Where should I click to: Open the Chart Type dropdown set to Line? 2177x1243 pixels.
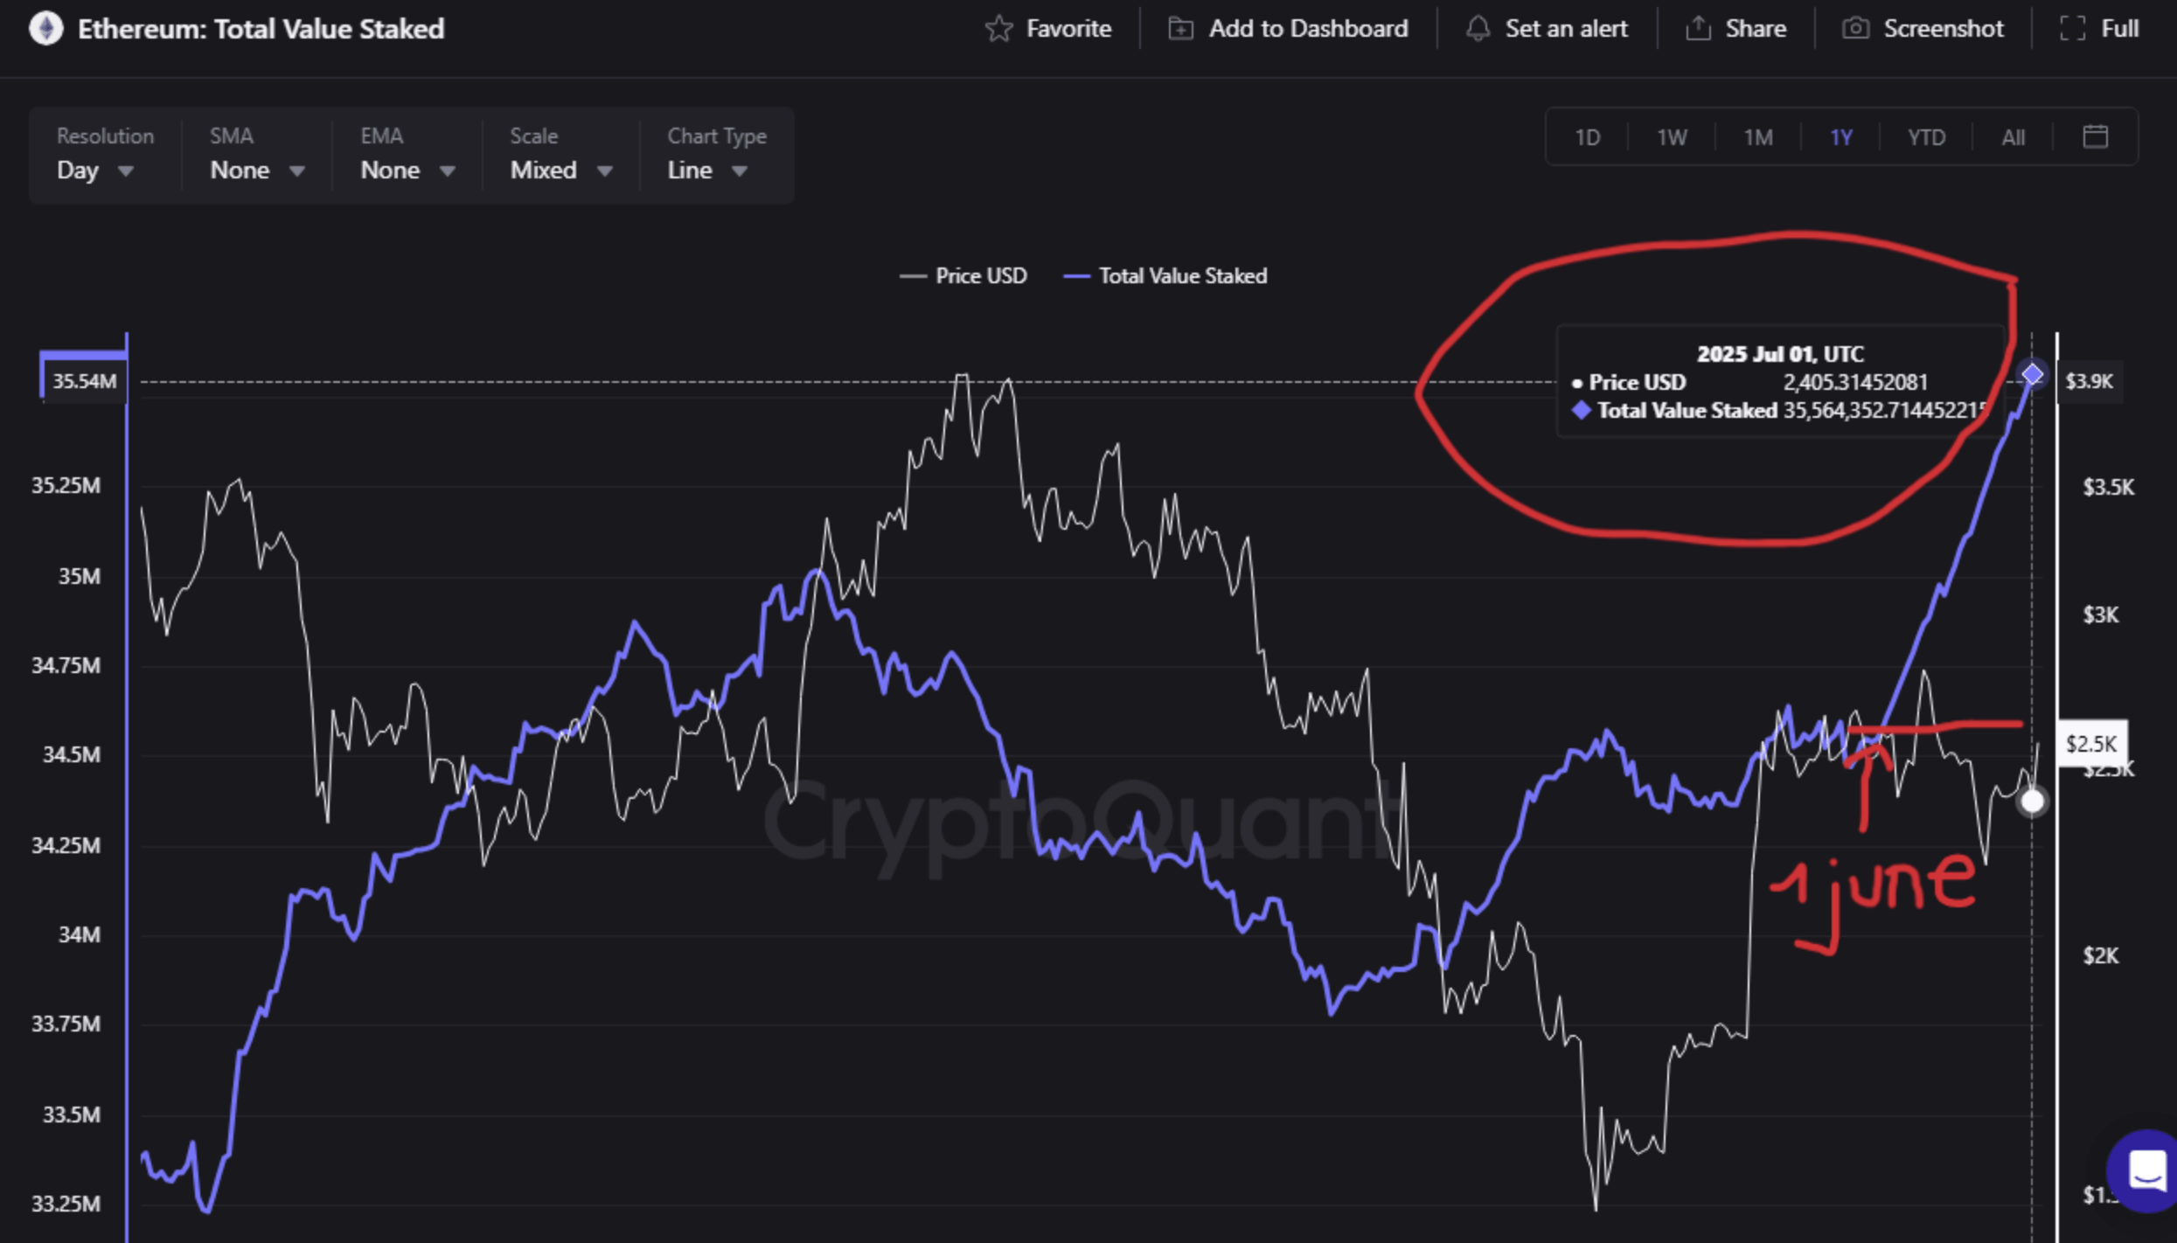click(706, 170)
